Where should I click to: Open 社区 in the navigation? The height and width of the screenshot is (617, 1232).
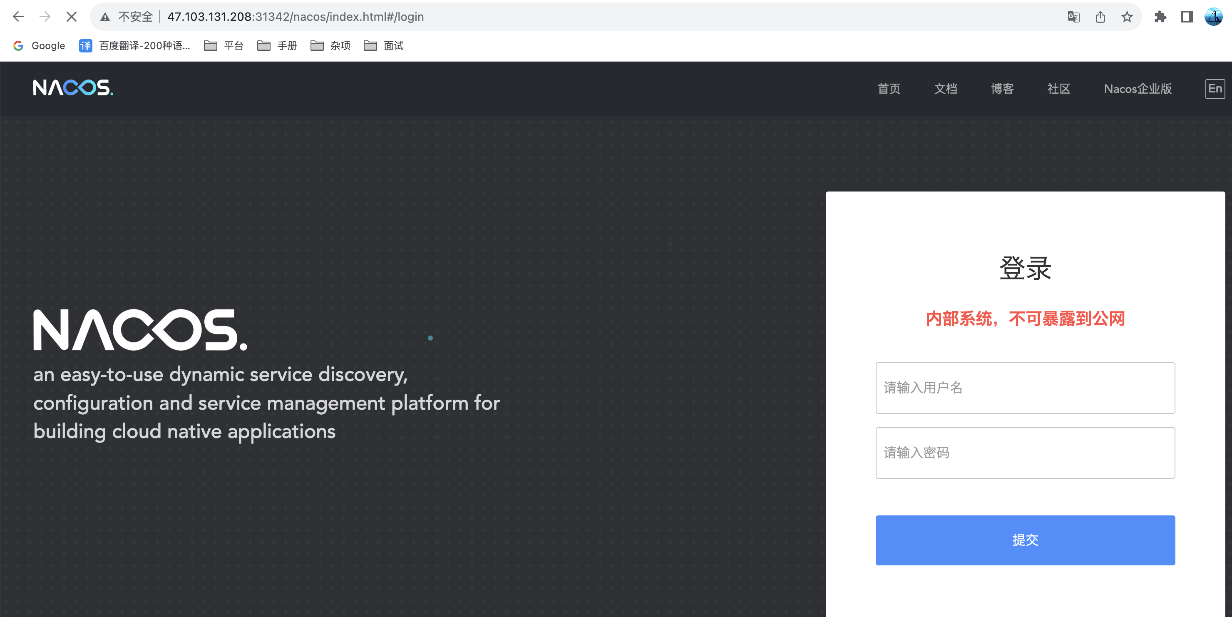coord(1058,89)
